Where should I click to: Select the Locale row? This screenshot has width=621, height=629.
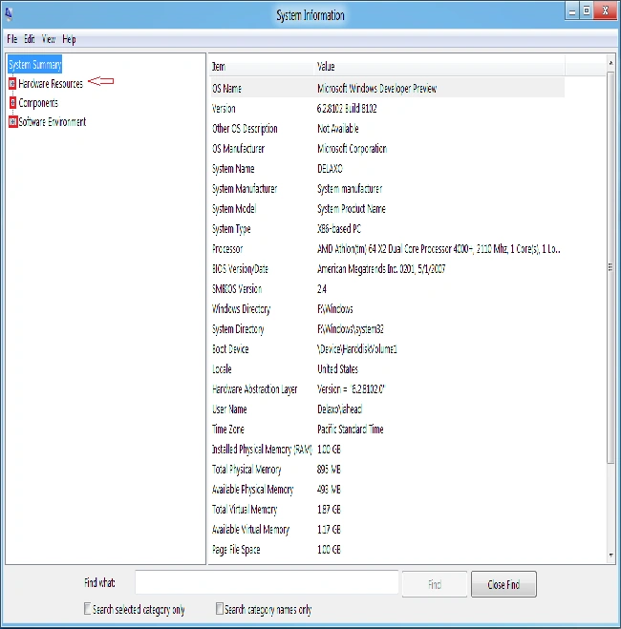click(x=387, y=369)
